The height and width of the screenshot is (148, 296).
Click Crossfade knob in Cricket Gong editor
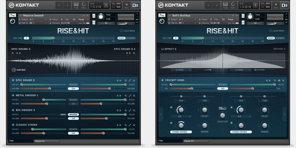coord(223,115)
